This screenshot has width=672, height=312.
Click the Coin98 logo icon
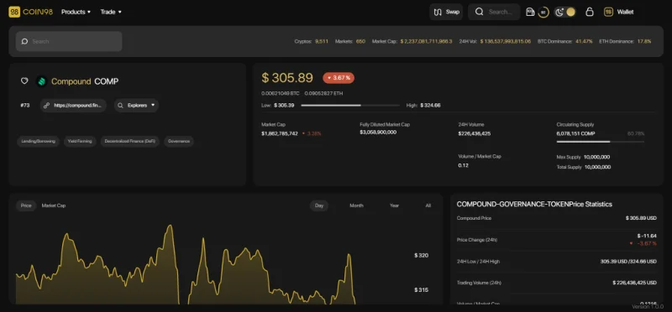pos(14,12)
